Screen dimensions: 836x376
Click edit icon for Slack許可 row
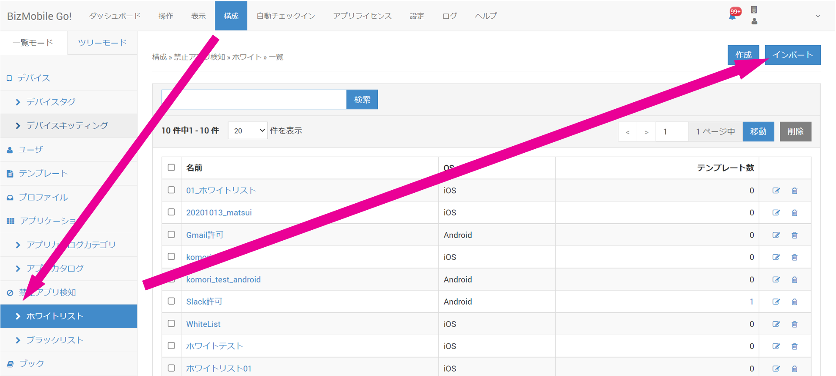point(776,302)
